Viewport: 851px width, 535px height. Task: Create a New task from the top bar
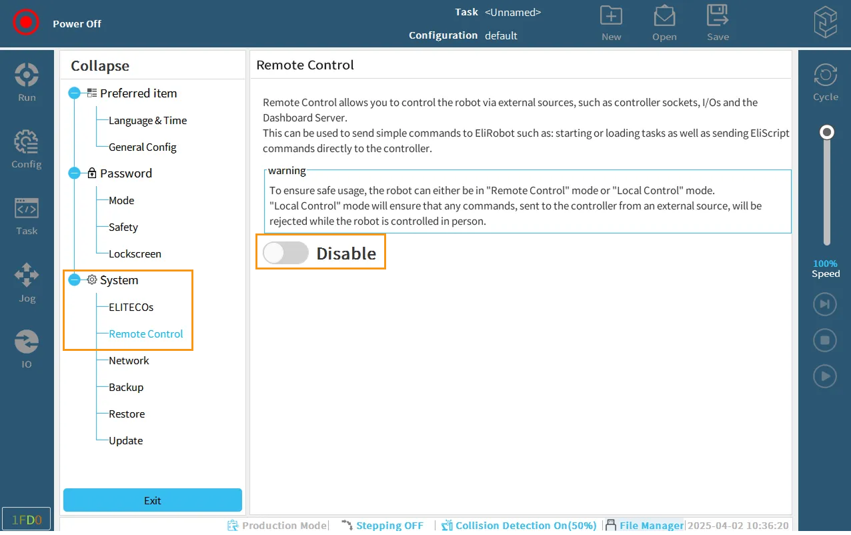click(x=611, y=23)
